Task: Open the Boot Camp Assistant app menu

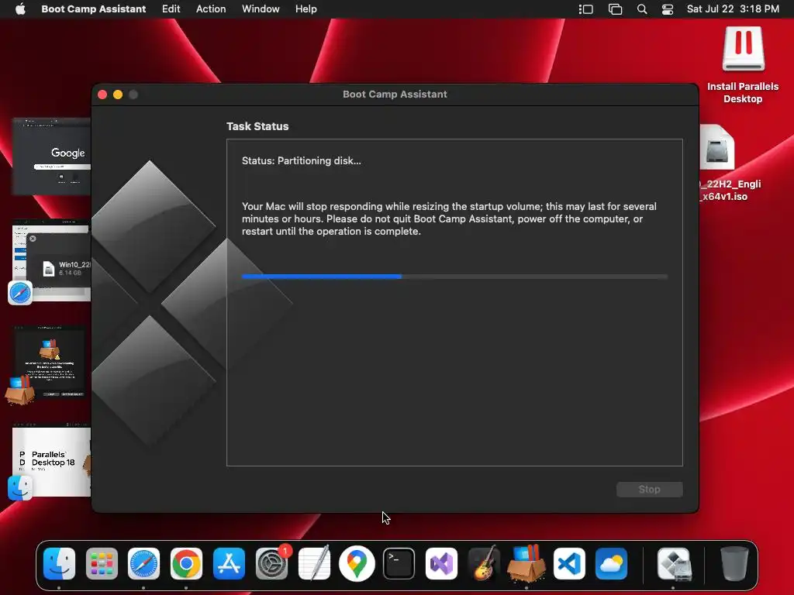Action: (x=93, y=9)
